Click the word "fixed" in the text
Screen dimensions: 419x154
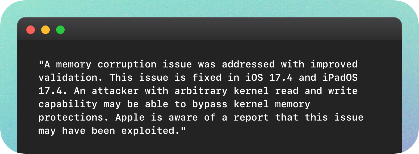tap(207, 78)
